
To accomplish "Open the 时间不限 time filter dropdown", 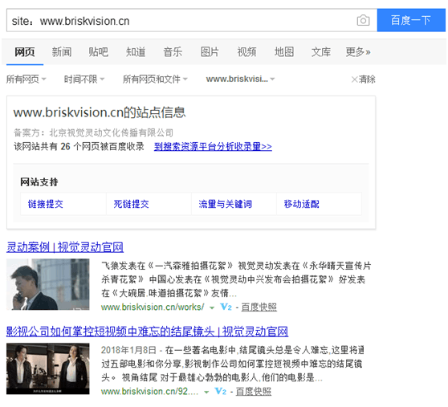I will pyautogui.click(x=84, y=79).
